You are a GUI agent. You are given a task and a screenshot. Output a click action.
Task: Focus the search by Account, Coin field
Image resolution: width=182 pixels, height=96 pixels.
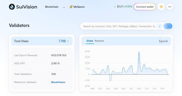pos(120,26)
